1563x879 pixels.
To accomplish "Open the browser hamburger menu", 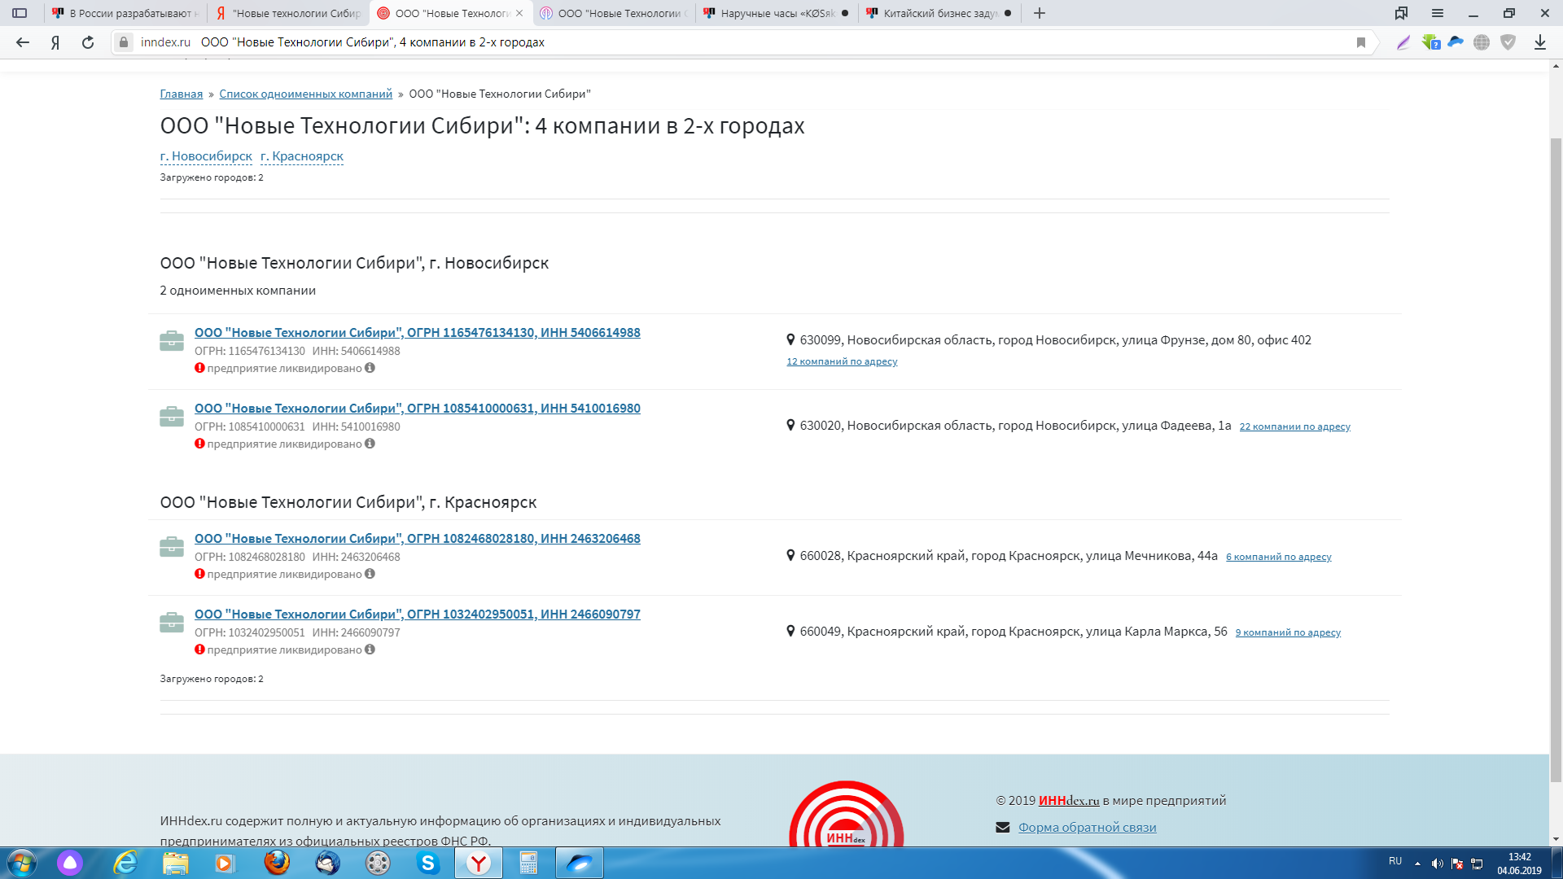I will (x=1438, y=13).
